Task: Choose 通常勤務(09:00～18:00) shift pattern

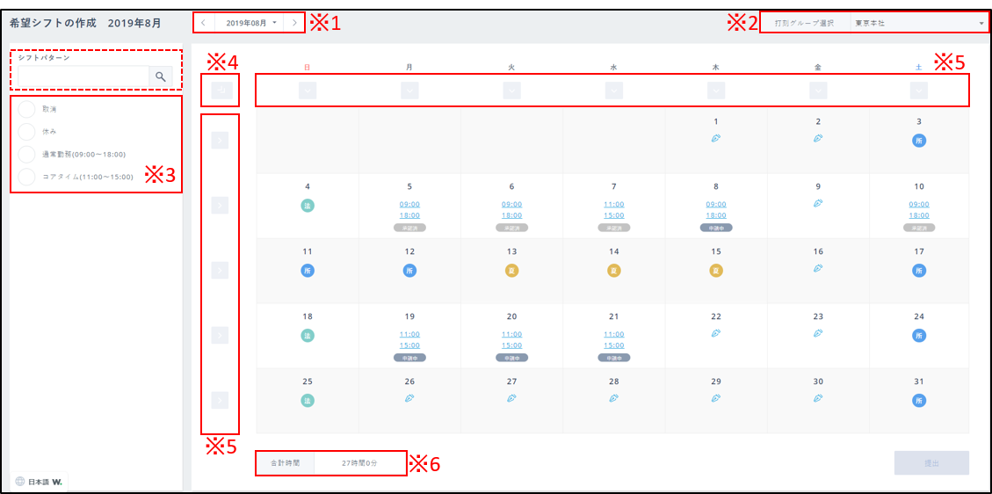Action: click(x=27, y=155)
